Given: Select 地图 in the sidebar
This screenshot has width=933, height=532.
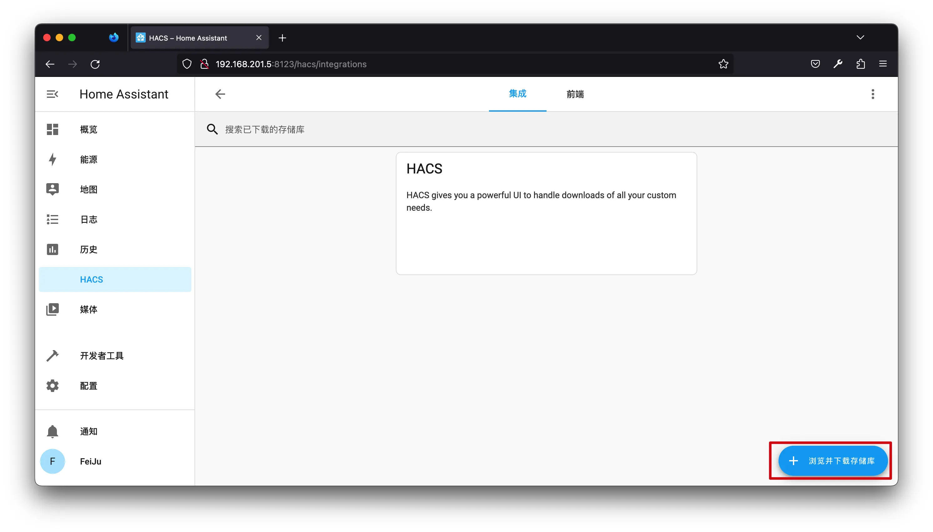Looking at the screenshot, I should click(115, 189).
